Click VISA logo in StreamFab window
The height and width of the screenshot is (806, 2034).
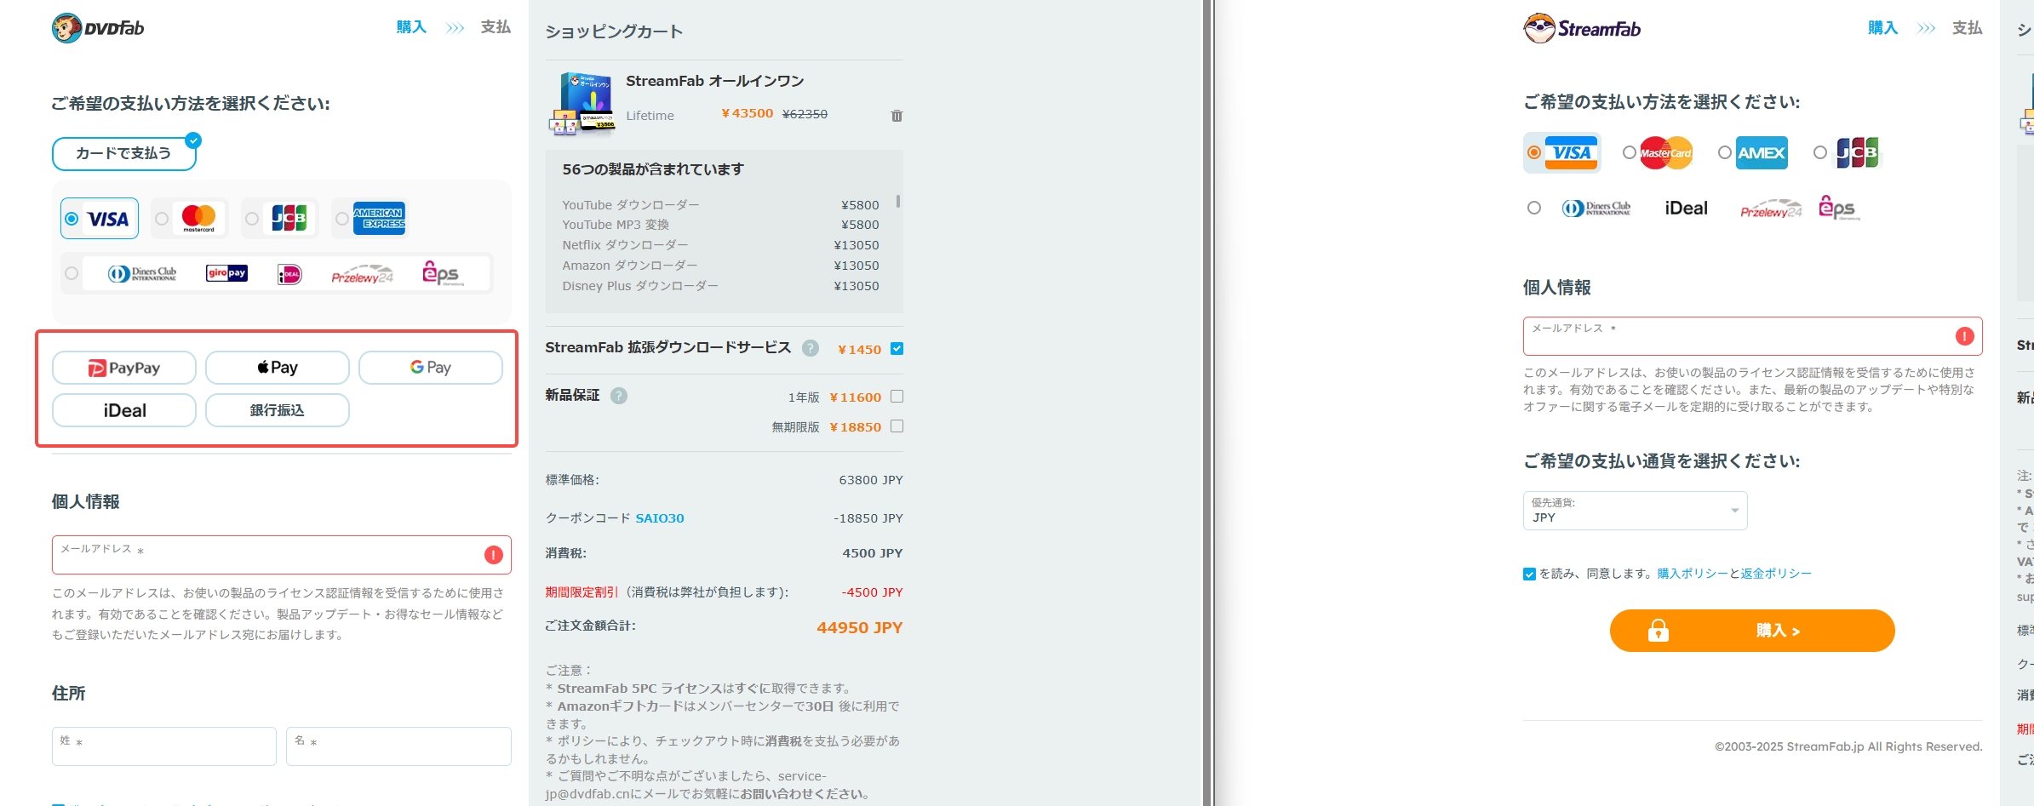tap(1571, 153)
